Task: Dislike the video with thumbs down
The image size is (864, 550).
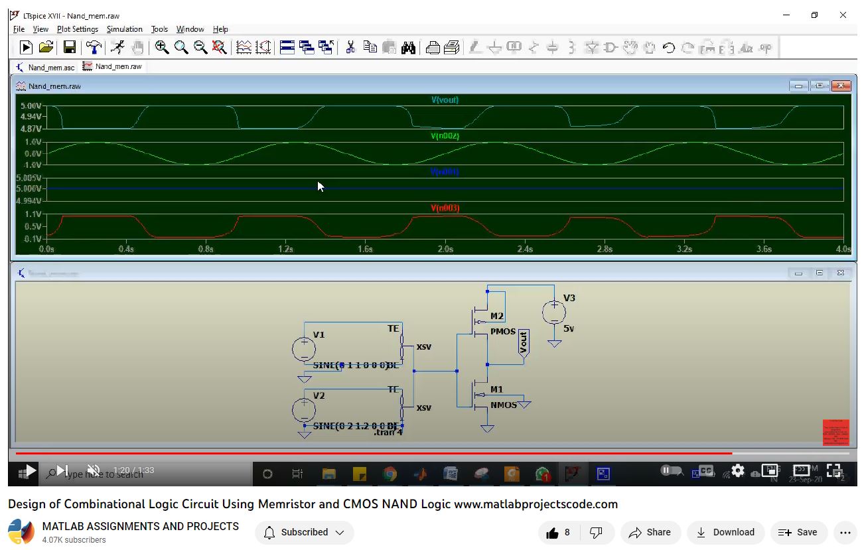Action: pos(596,532)
